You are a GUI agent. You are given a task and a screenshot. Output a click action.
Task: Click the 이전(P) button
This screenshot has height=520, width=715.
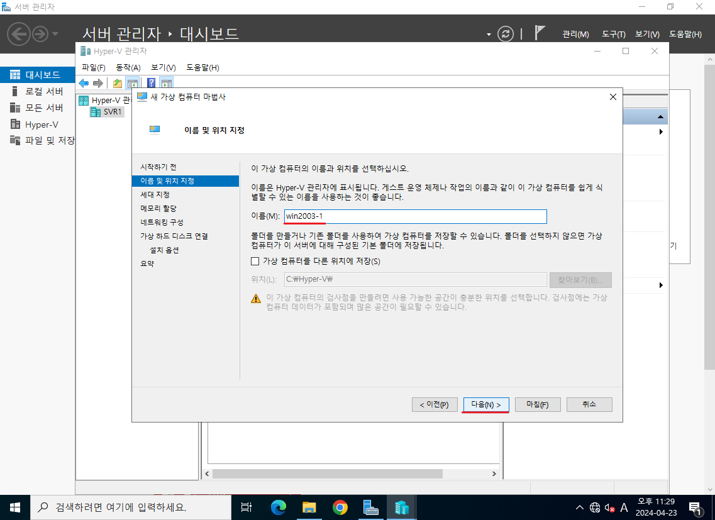pyautogui.click(x=435, y=404)
